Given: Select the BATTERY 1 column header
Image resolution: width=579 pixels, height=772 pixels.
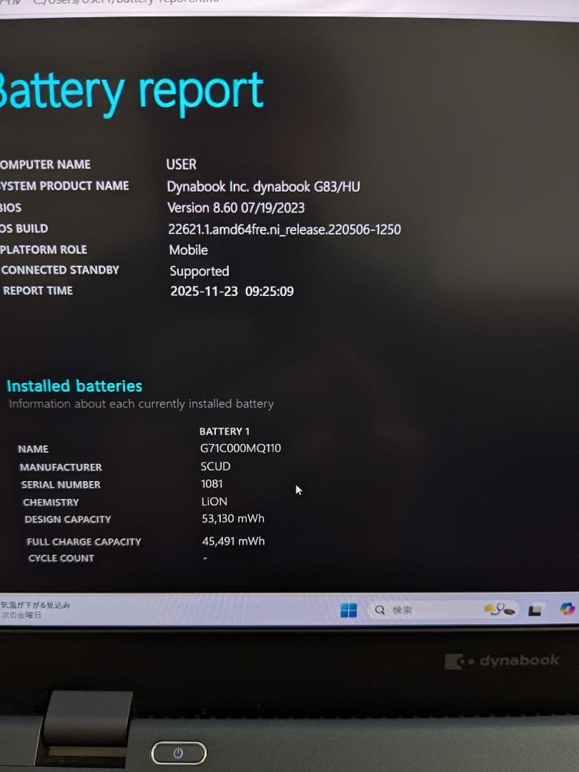Looking at the screenshot, I should point(224,431).
